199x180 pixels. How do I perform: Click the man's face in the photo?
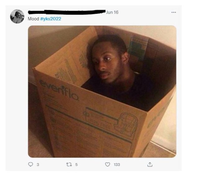coord(108,61)
